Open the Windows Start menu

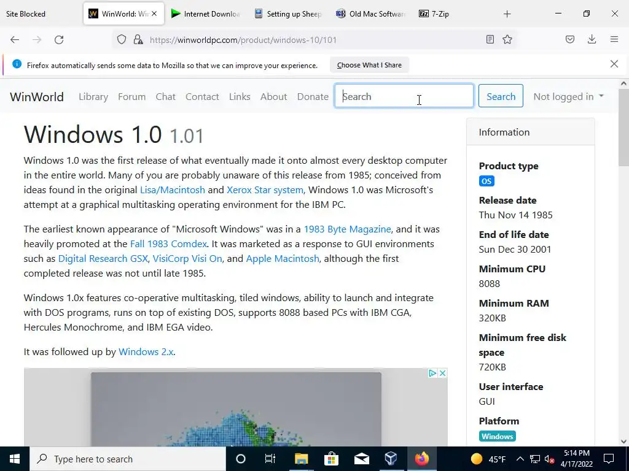tap(15, 459)
